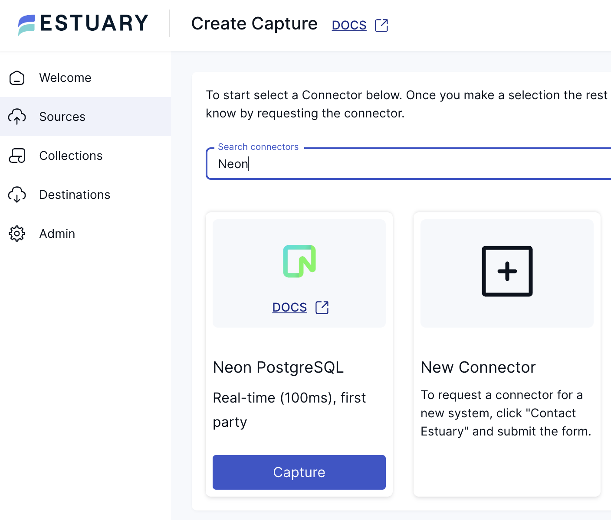Open the DOCS link in the header
Image resolution: width=611 pixels, height=520 pixels.
[x=349, y=25]
